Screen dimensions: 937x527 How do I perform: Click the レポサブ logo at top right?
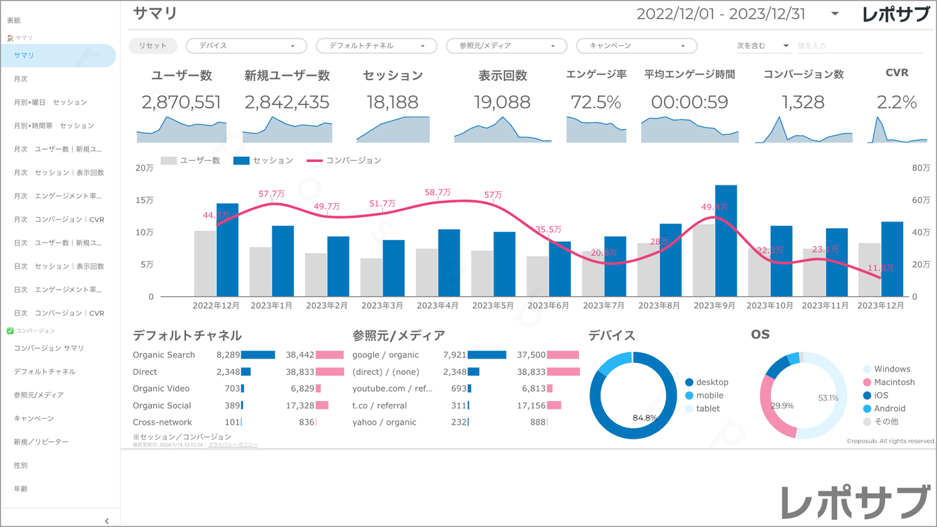(896, 14)
